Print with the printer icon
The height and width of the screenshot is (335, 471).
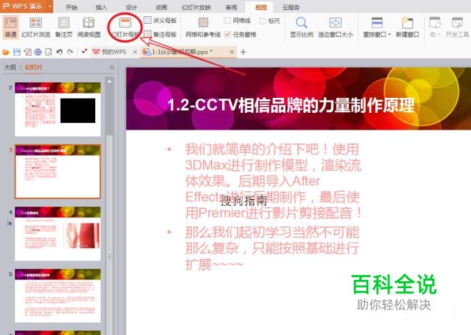click(x=38, y=52)
